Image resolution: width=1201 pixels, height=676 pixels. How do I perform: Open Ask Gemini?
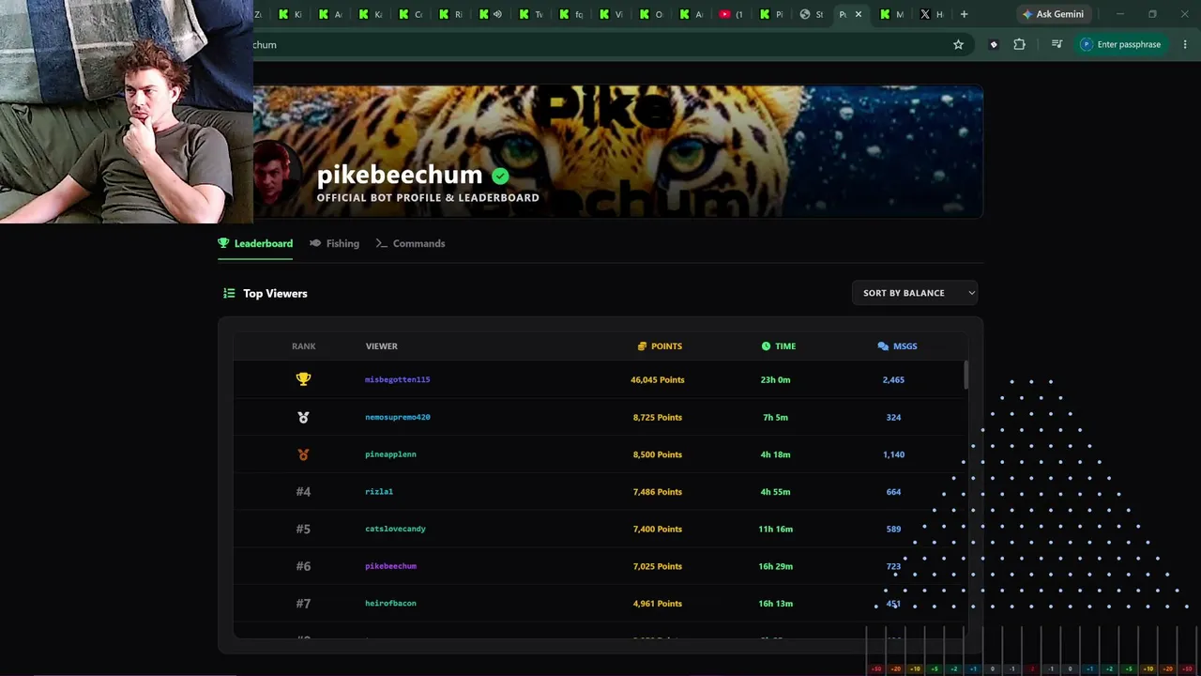pyautogui.click(x=1053, y=14)
